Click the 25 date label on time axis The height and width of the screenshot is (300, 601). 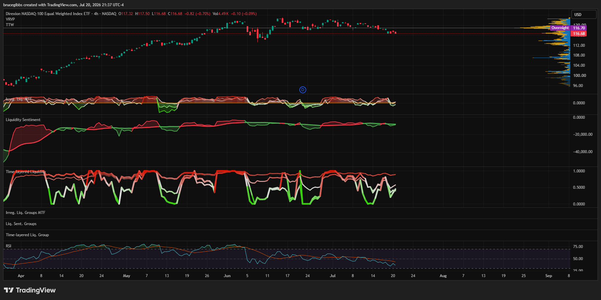(524, 276)
